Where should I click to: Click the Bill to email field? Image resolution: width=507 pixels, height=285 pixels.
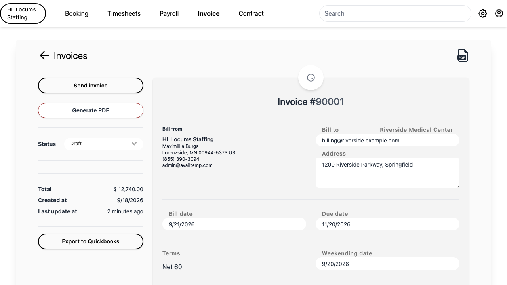tap(387, 141)
